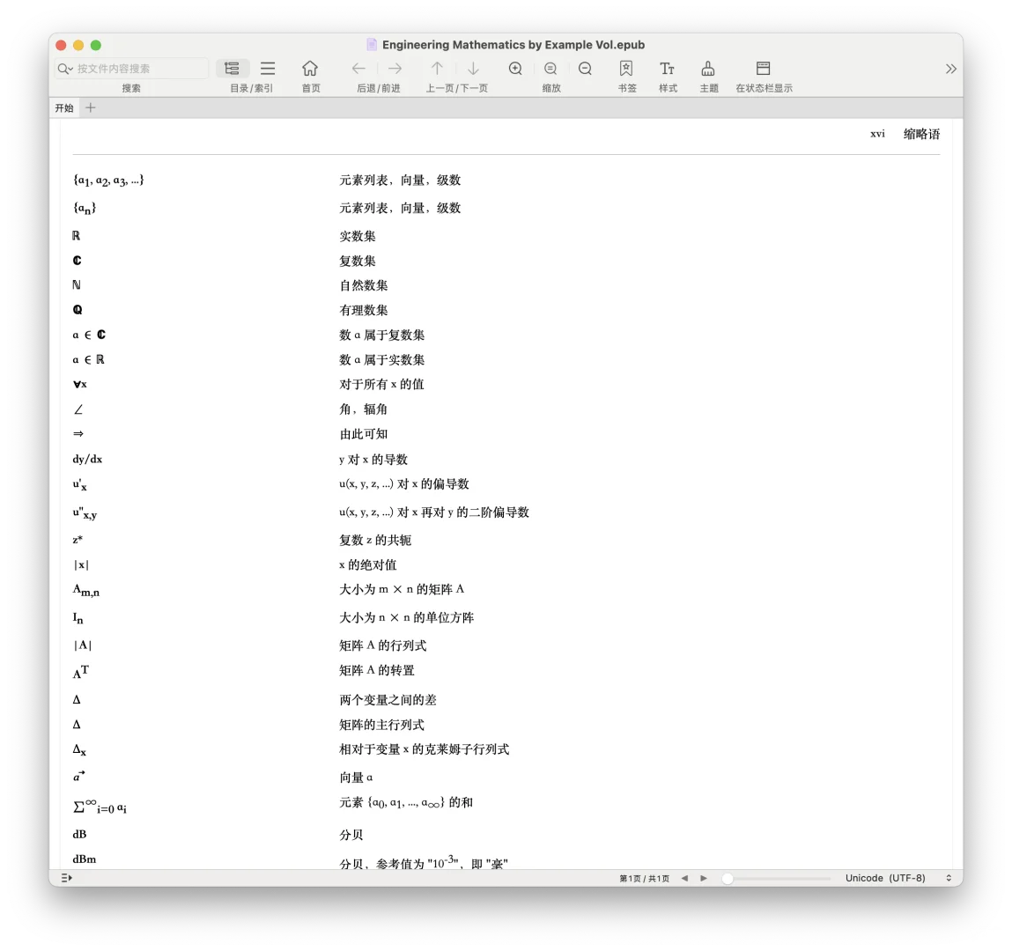Click the text 相对于变量 x 的克莱姆子行列式
The width and height of the screenshot is (1012, 951).
(424, 749)
